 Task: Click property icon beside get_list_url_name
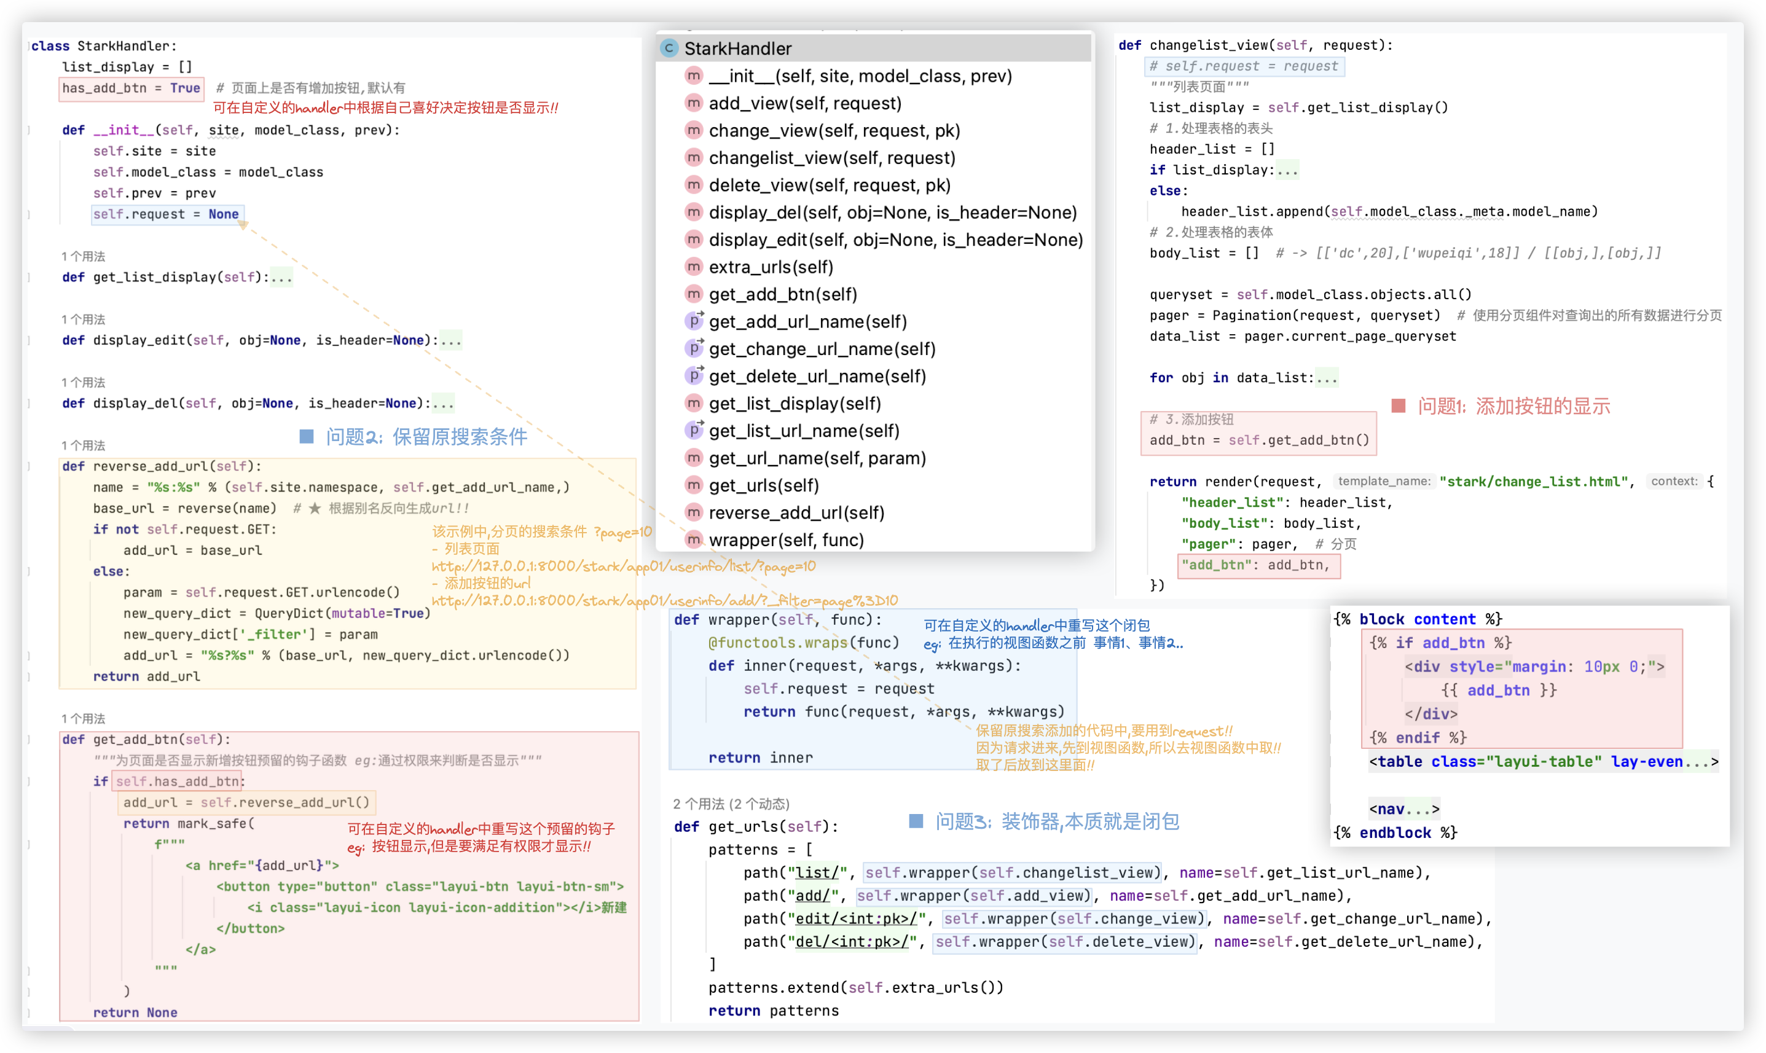(x=694, y=431)
